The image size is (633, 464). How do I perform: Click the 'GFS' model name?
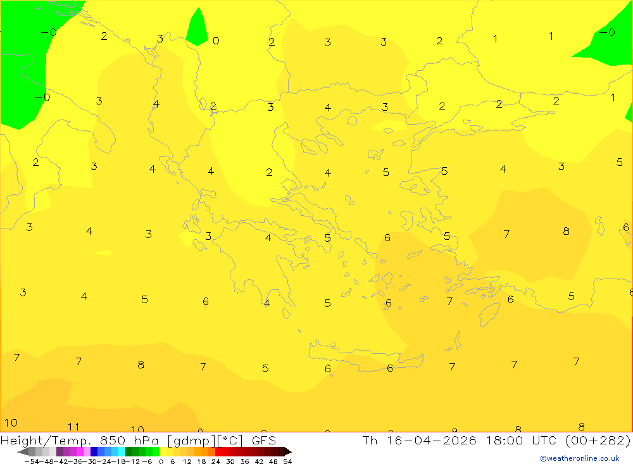coord(264,440)
